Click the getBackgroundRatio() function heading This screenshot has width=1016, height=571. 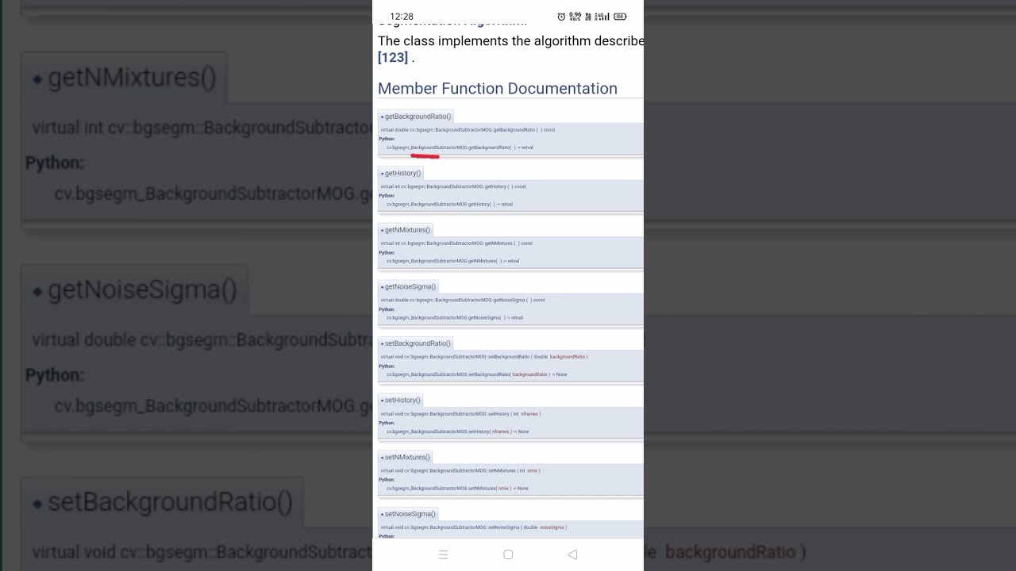click(x=418, y=117)
